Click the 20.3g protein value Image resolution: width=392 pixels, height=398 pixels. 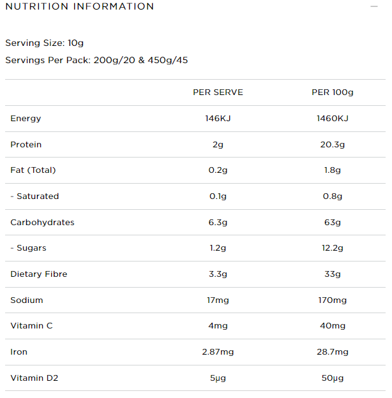[332, 145]
